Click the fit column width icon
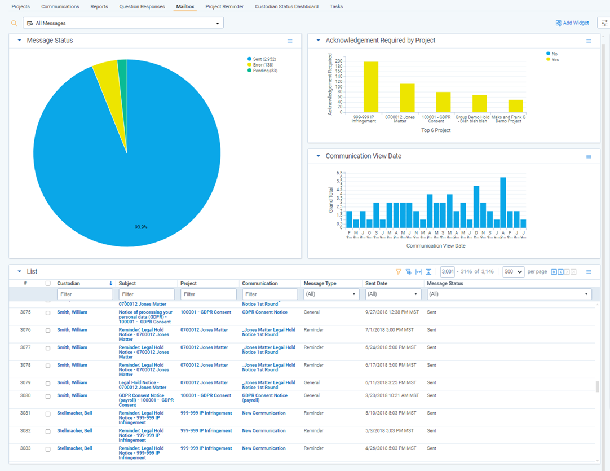The height and width of the screenshot is (471, 610). 418,272
